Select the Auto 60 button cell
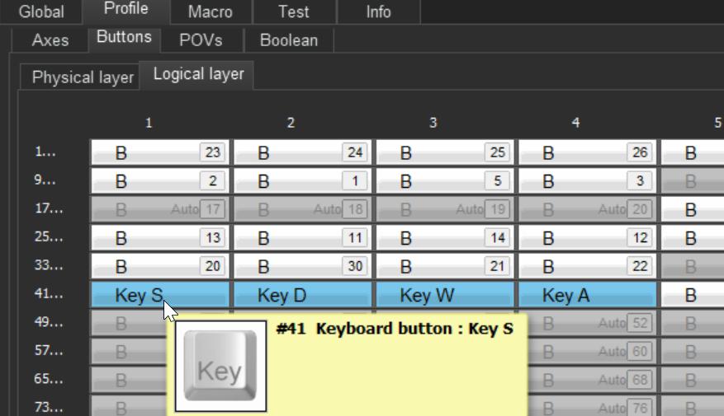Screen dimensions: 724x416 [587, 352]
